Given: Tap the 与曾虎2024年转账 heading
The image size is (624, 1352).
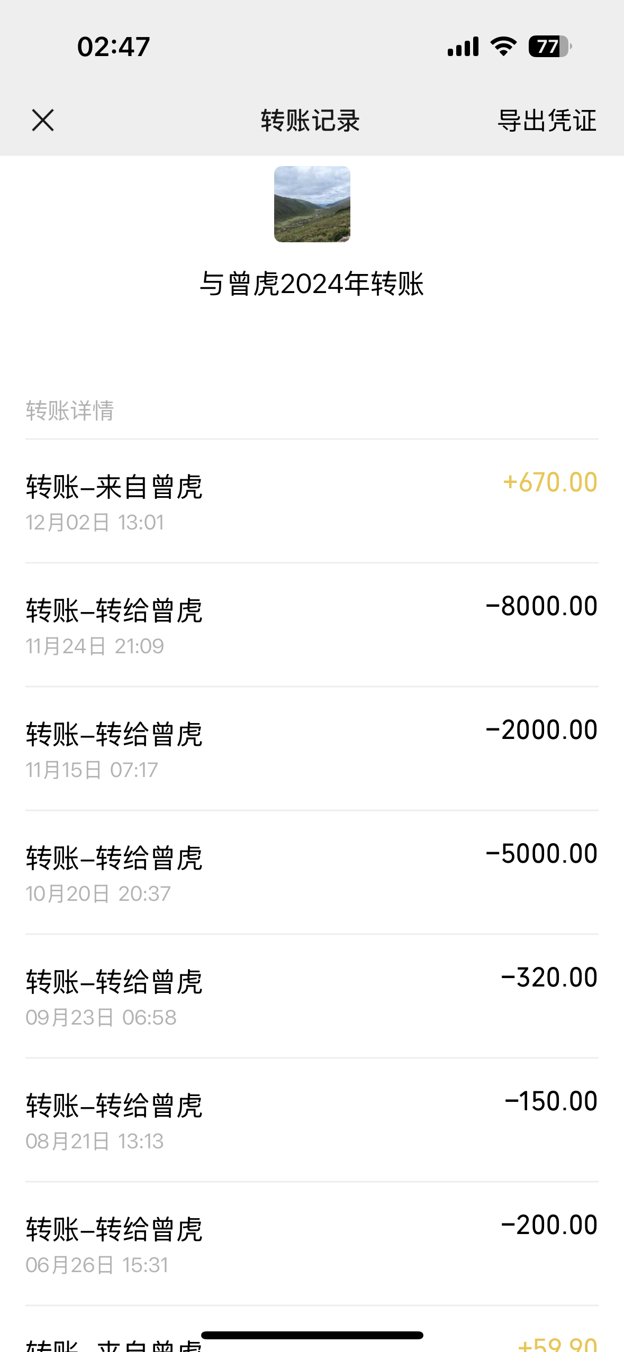Looking at the screenshot, I should pos(312,284).
